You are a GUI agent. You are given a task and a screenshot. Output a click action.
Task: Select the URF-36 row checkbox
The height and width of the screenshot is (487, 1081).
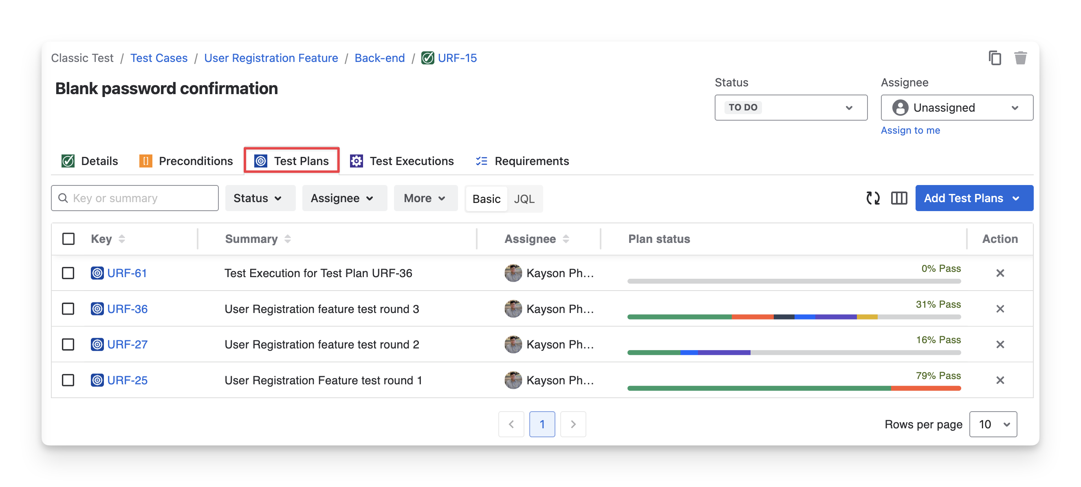(x=68, y=309)
